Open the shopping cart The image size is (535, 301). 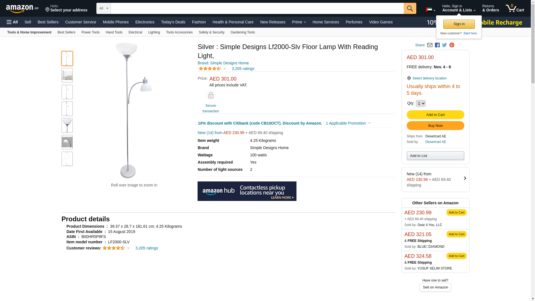click(x=515, y=8)
